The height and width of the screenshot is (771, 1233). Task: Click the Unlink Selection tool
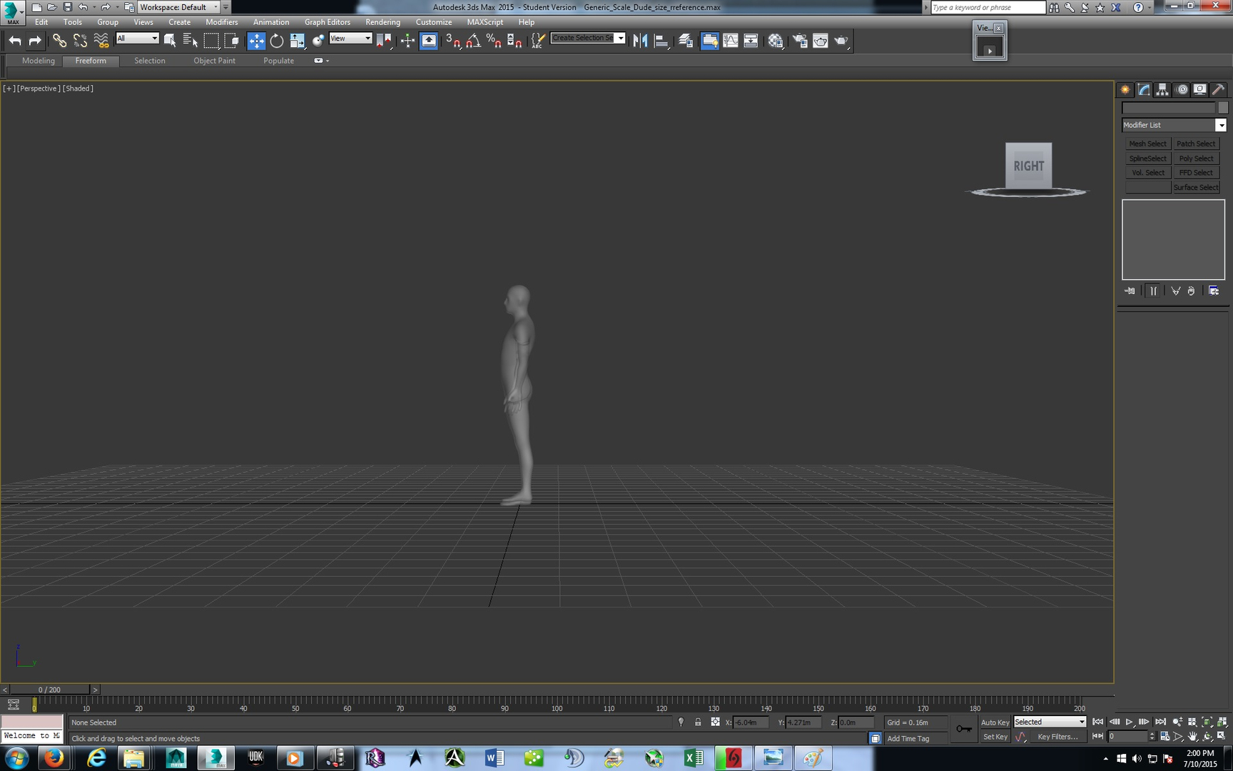coord(80,41)
